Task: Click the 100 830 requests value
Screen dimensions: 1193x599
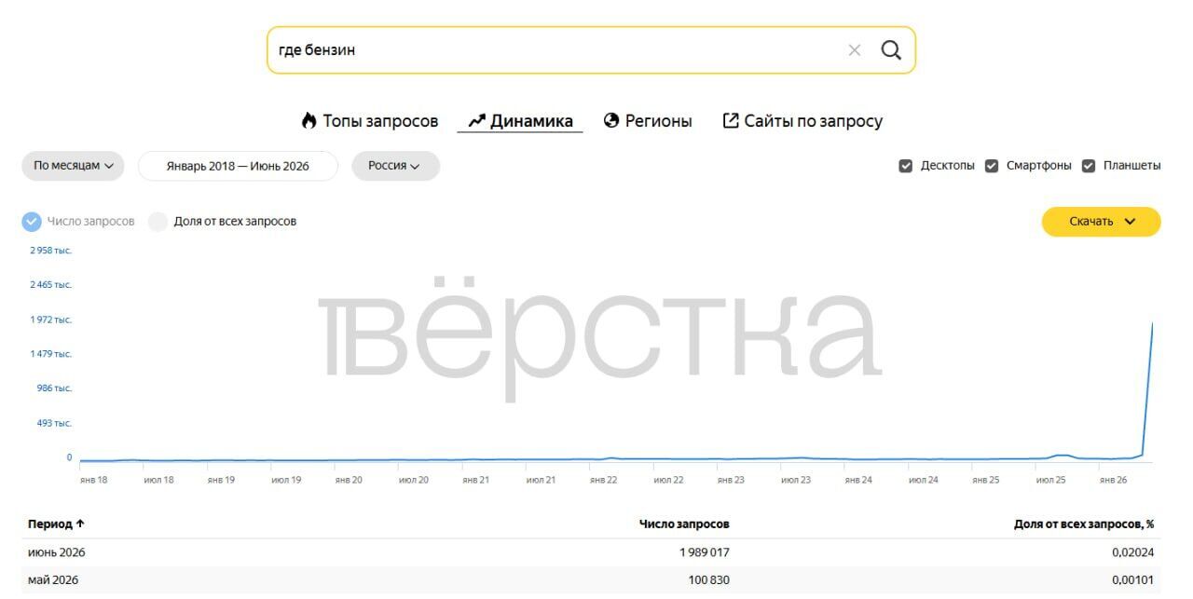Action: (x=709, y=580)
